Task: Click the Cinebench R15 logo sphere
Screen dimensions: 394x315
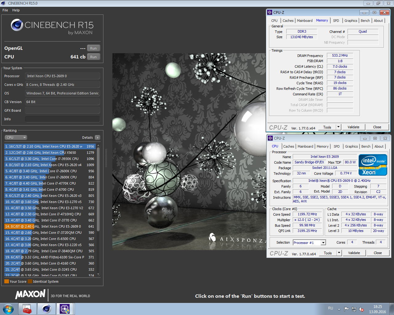Action: point(17,25)
